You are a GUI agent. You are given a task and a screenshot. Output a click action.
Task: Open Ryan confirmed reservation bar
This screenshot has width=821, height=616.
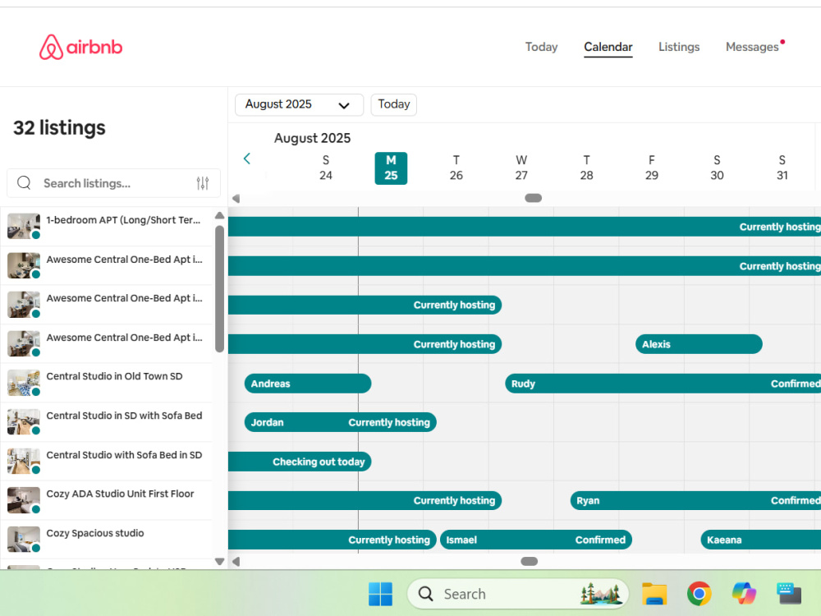695,500
